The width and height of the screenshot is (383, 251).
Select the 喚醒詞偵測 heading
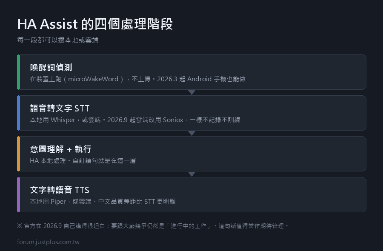coord(51,67)
